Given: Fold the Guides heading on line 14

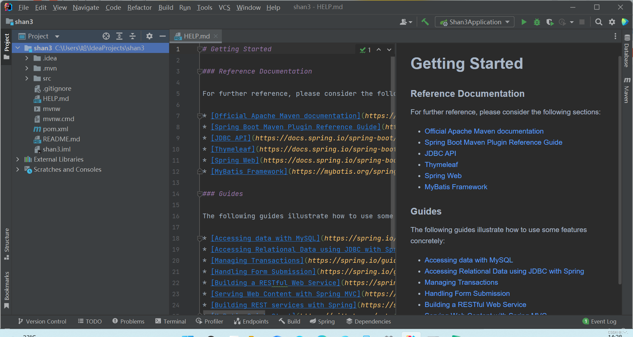Looking at the screenshot, I should [200, 194].
